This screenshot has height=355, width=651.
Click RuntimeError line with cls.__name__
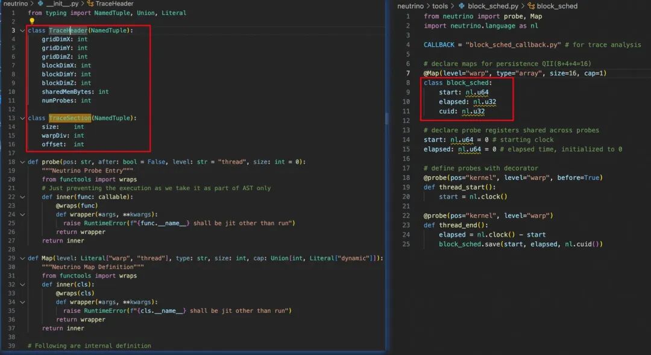[x=177, y=310]
